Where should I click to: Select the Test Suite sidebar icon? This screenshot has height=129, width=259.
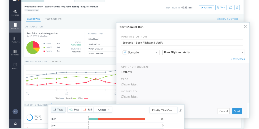(x=15, y=26)
